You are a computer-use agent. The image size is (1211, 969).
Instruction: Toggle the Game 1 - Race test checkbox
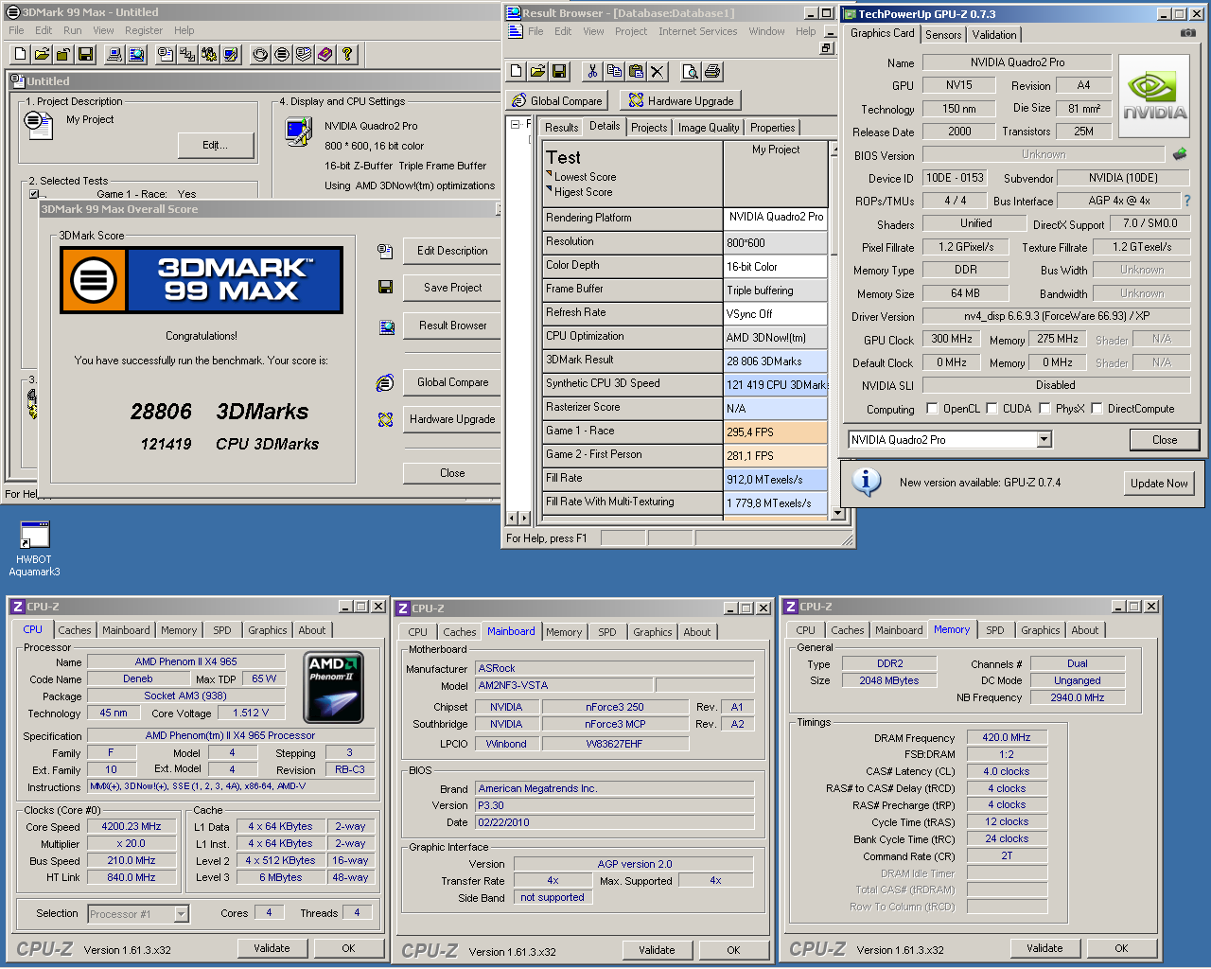(33, 194)
